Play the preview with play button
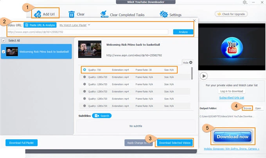Screen dimensions: 266x158 click(204, 76)
